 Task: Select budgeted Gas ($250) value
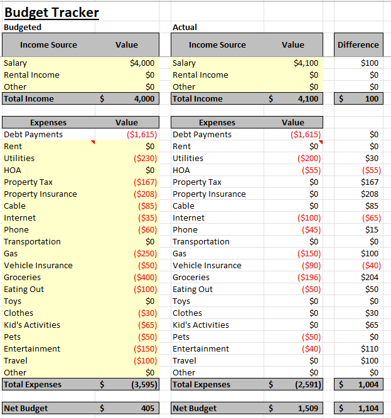145,254
